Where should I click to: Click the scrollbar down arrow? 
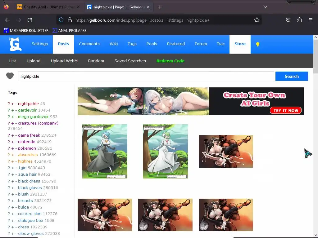pyautogui.click(x=316, y=236)
